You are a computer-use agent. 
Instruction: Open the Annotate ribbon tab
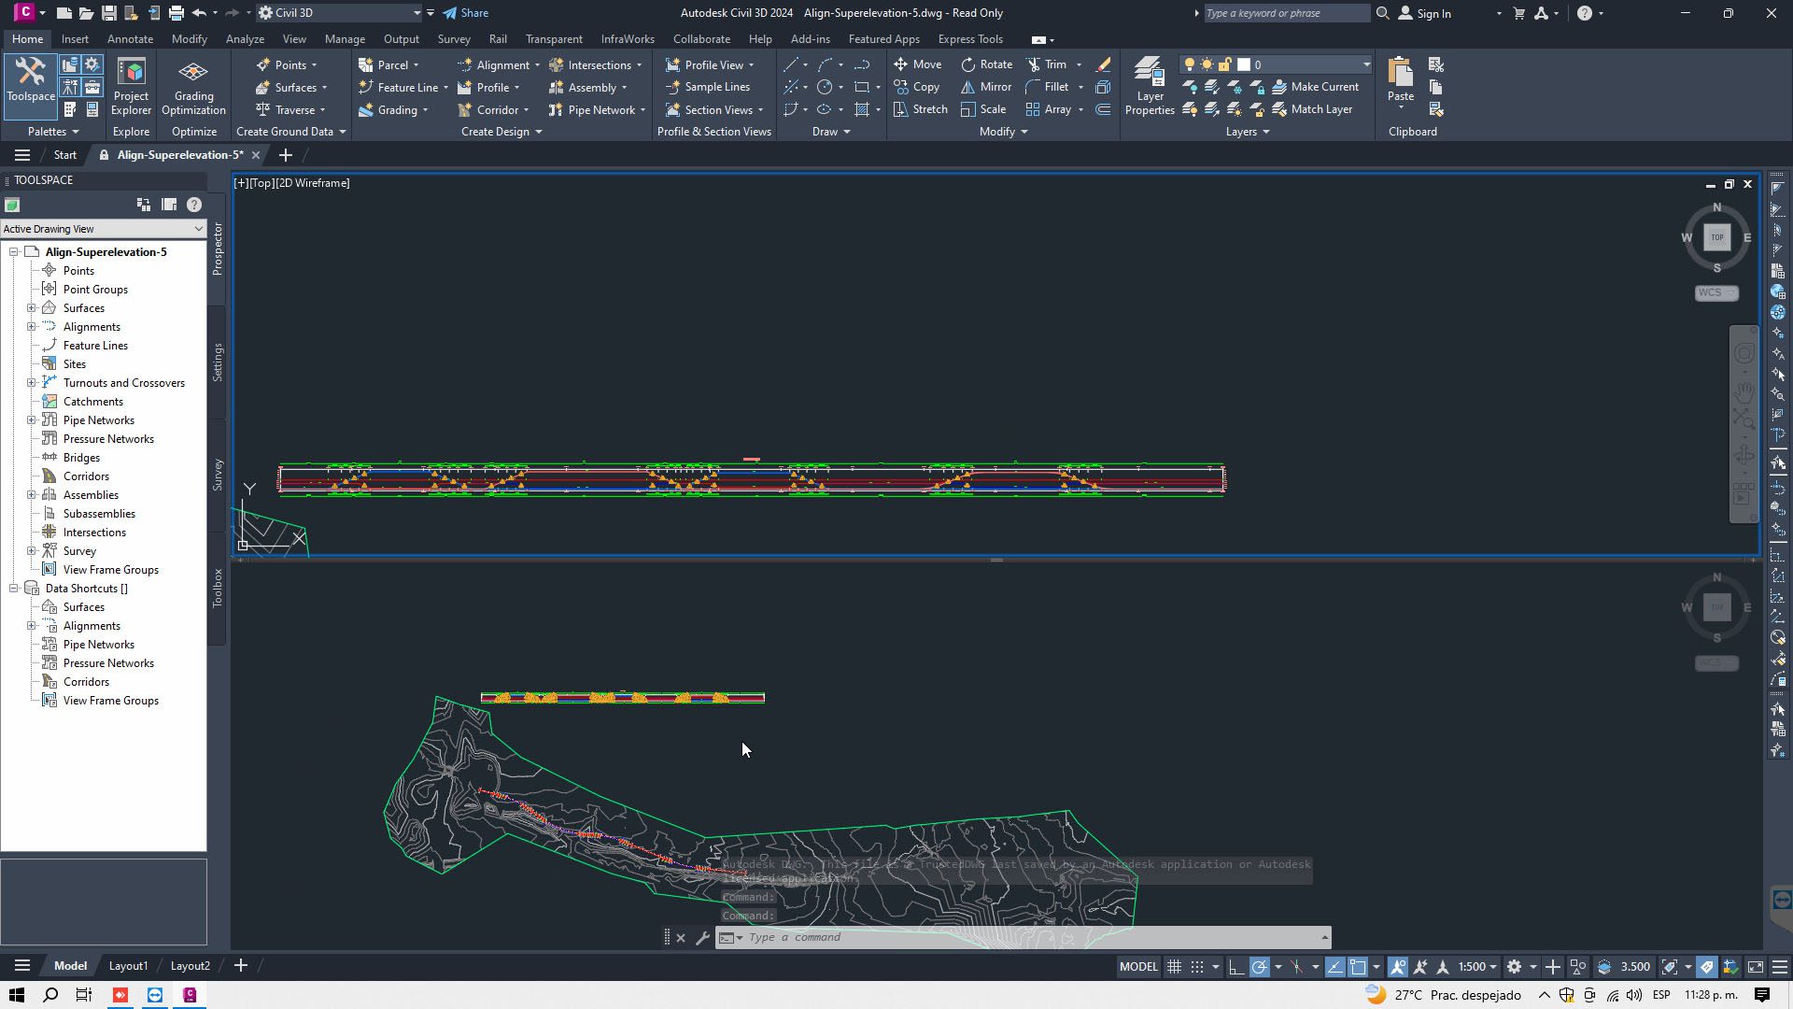click(130, 39)
